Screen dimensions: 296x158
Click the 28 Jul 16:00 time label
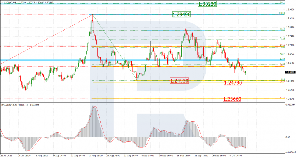(x=24, y=156)
